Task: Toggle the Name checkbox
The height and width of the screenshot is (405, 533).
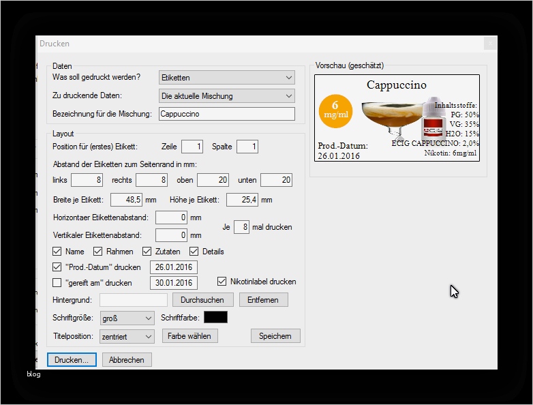Action: coord(57,252)
